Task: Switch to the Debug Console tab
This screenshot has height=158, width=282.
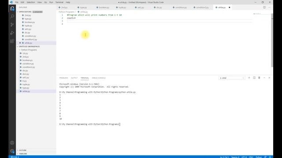Action: (x=99, y=78)
